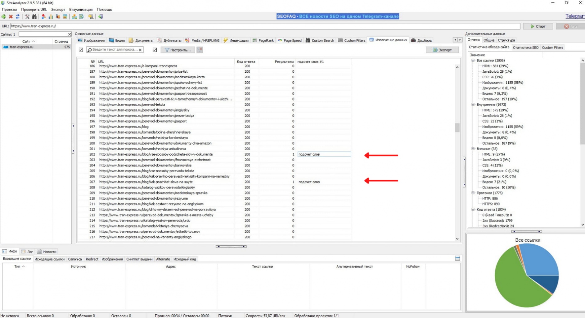This screenshot has width=585, height=318.
Task: Click the export arrow toolbar icon
Action: (82, 17)
